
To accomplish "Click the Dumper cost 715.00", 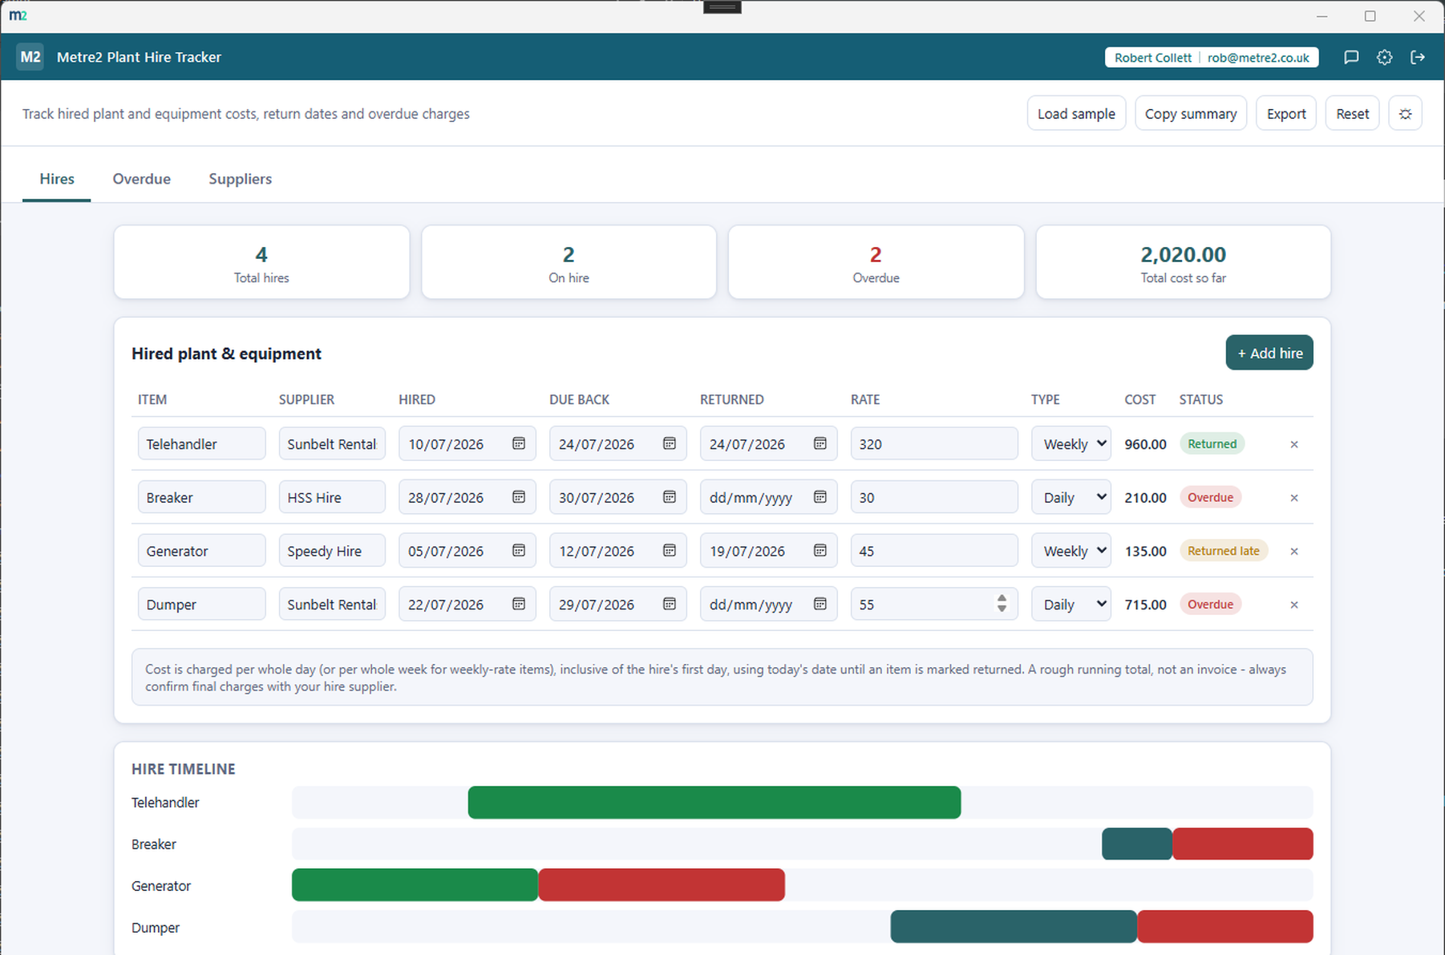I will coord(1145,605).
